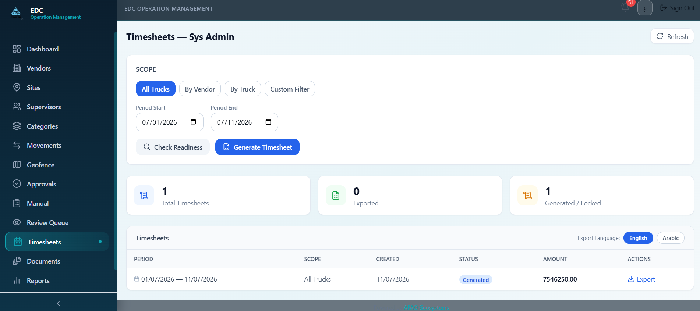Viewport: 700px width, 311px height.
Task: Click the Supervisors people icon
Action: click(17, 107)
